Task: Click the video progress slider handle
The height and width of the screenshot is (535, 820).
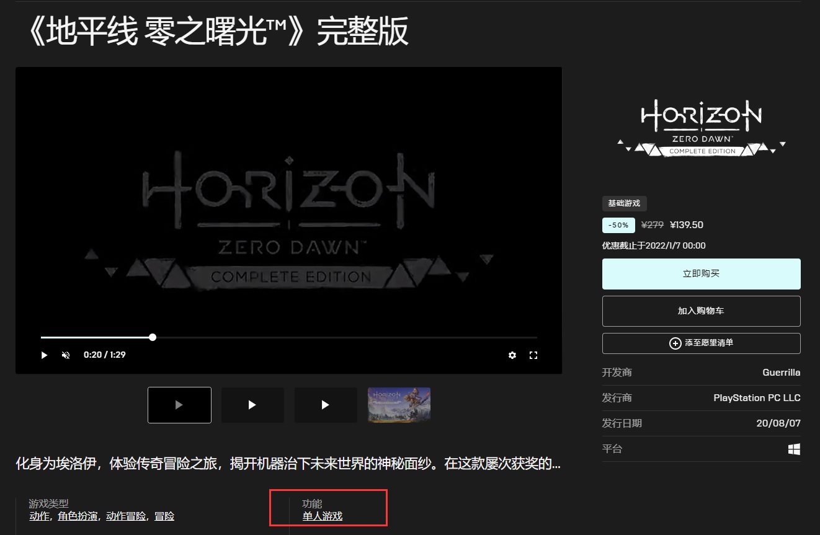Action: point(153,337)
